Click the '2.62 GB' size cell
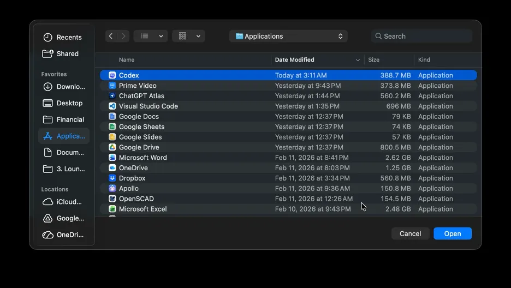Image resolution: width=511 pixels, height=288 pixels. coord(398,158)
